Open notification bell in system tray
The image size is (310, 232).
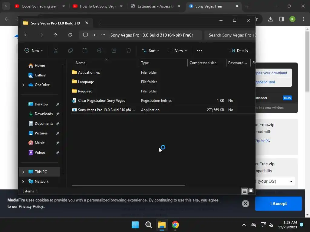pos(302,225)
